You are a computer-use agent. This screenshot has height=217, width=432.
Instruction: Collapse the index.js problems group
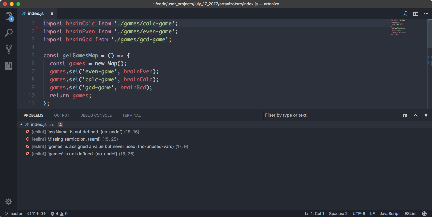pyautogui.click(x=21, y=124)
